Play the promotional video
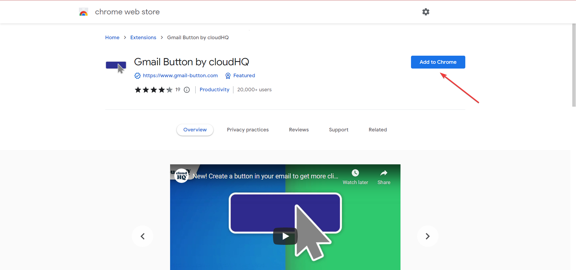 pos(285,236)
